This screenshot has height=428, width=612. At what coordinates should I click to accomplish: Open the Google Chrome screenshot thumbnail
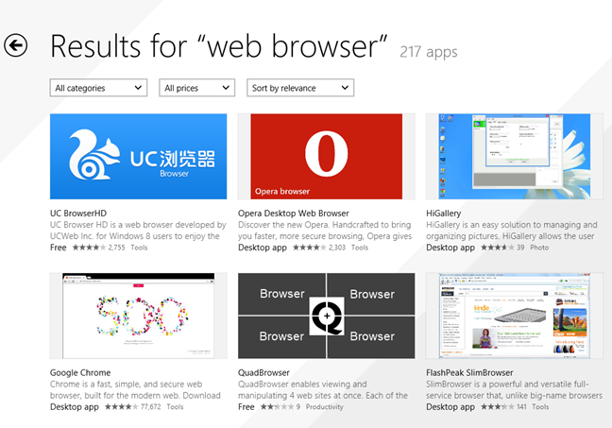138,316
